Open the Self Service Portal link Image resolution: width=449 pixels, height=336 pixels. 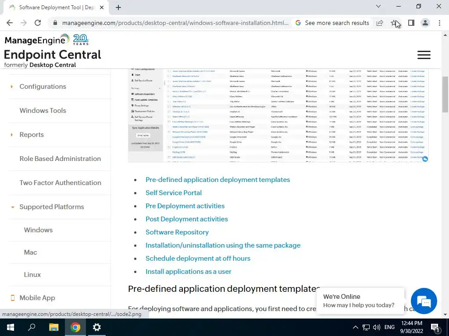pos(174,193)
